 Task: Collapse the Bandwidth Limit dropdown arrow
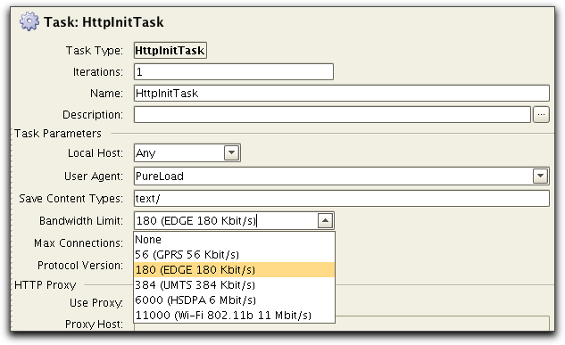point(325,220)
